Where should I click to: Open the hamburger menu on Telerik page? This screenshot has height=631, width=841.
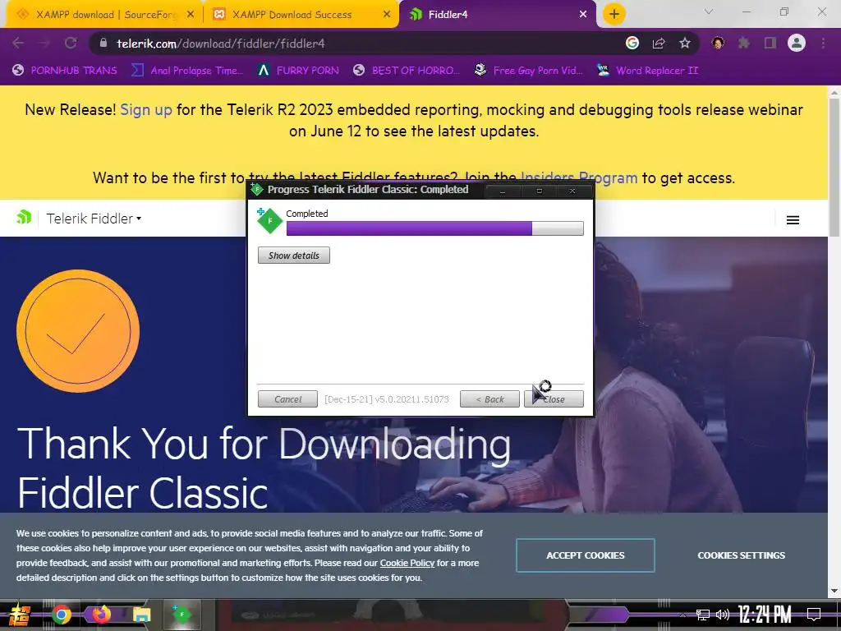(x=793, y=220)
